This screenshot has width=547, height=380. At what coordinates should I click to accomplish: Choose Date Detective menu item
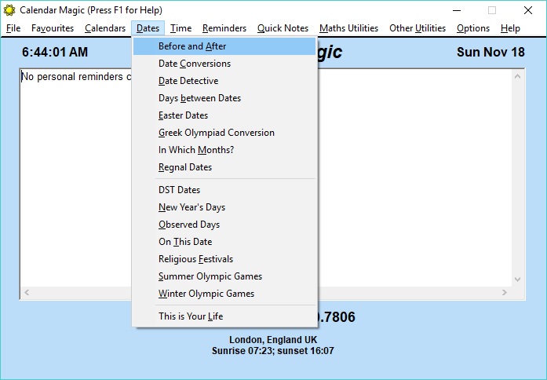pyautogui.click(x=188, y=81)
